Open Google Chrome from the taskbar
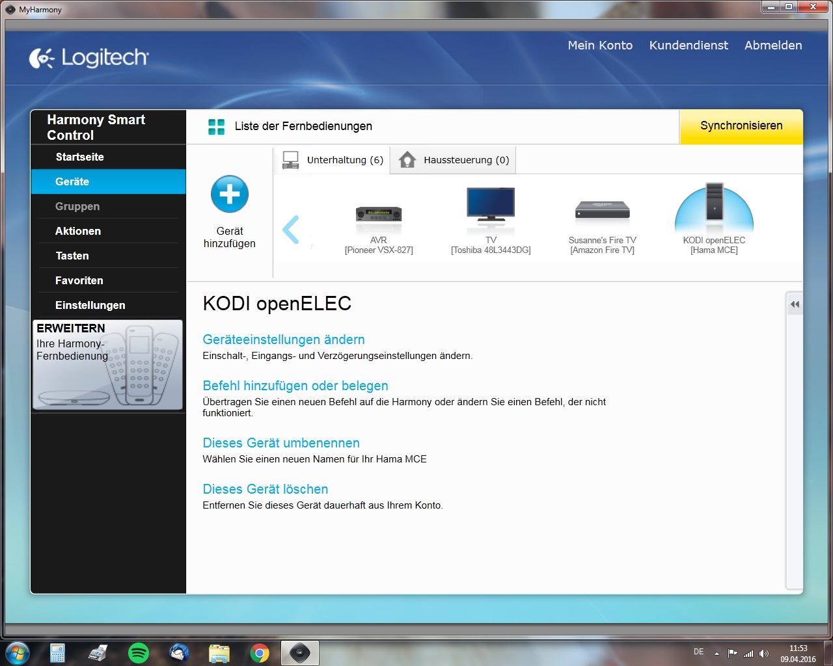Viewport: 833px width, 666px height. pyautogui.click(x=260, y=652)
